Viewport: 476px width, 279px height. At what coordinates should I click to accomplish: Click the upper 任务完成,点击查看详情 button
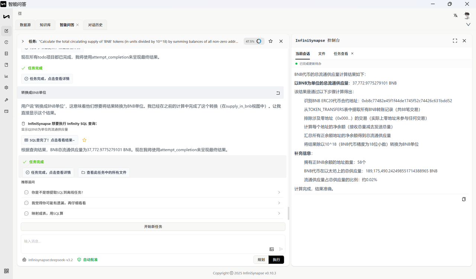47,79
